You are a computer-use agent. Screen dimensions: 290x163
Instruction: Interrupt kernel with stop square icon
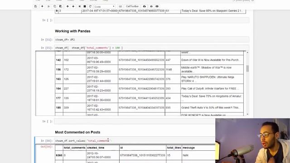click(85, 6)
